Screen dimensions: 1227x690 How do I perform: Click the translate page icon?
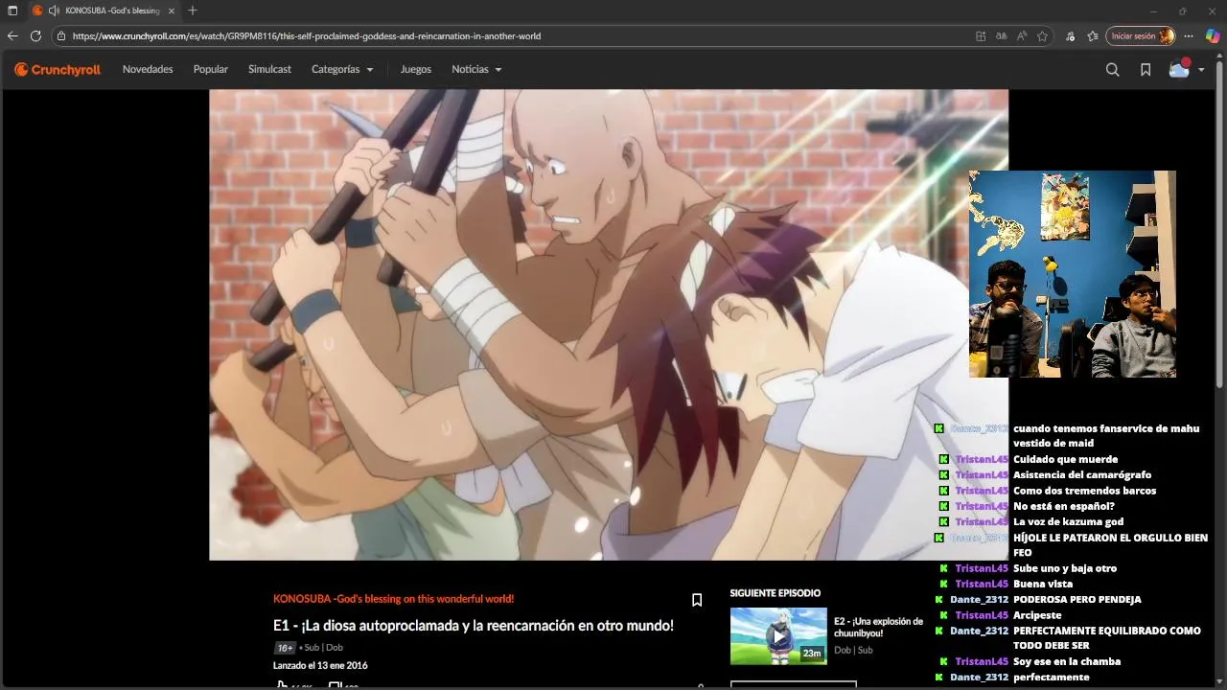pos(1001,35)
